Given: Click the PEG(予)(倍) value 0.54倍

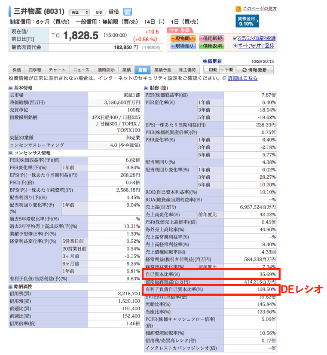Looking at the screenshot, I should coord(133,183).
